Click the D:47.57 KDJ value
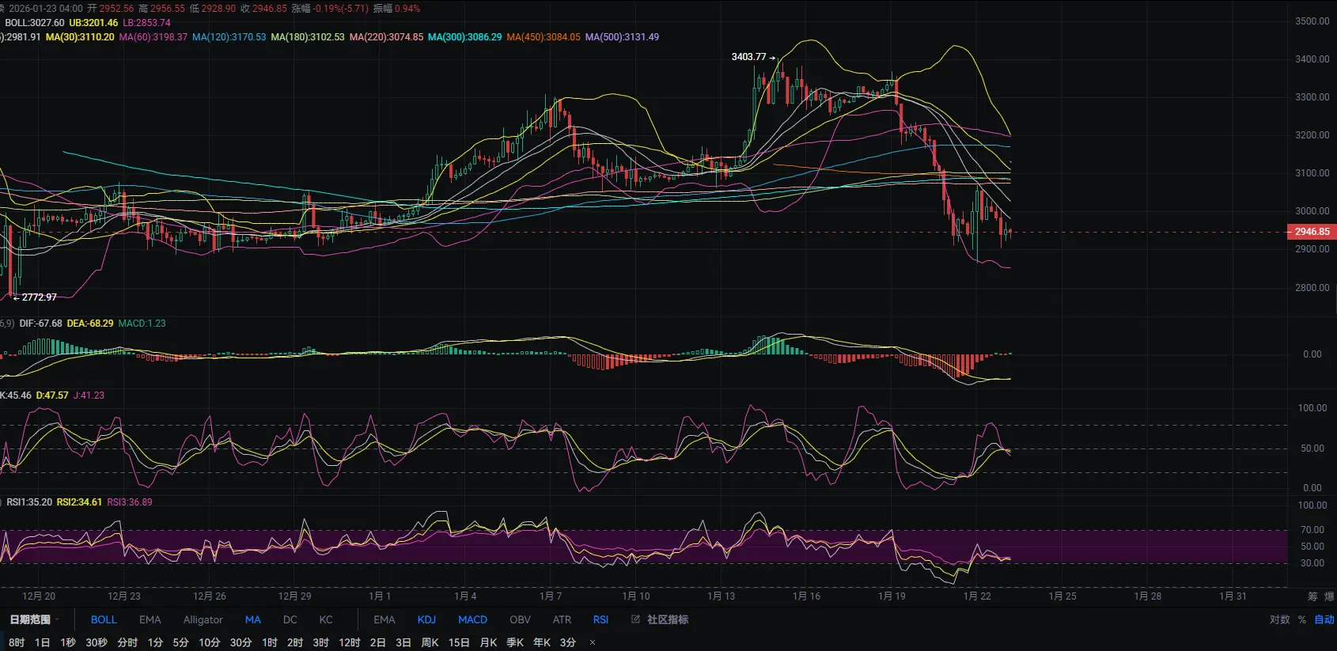The image size is (1337, 651). [52, 396]
